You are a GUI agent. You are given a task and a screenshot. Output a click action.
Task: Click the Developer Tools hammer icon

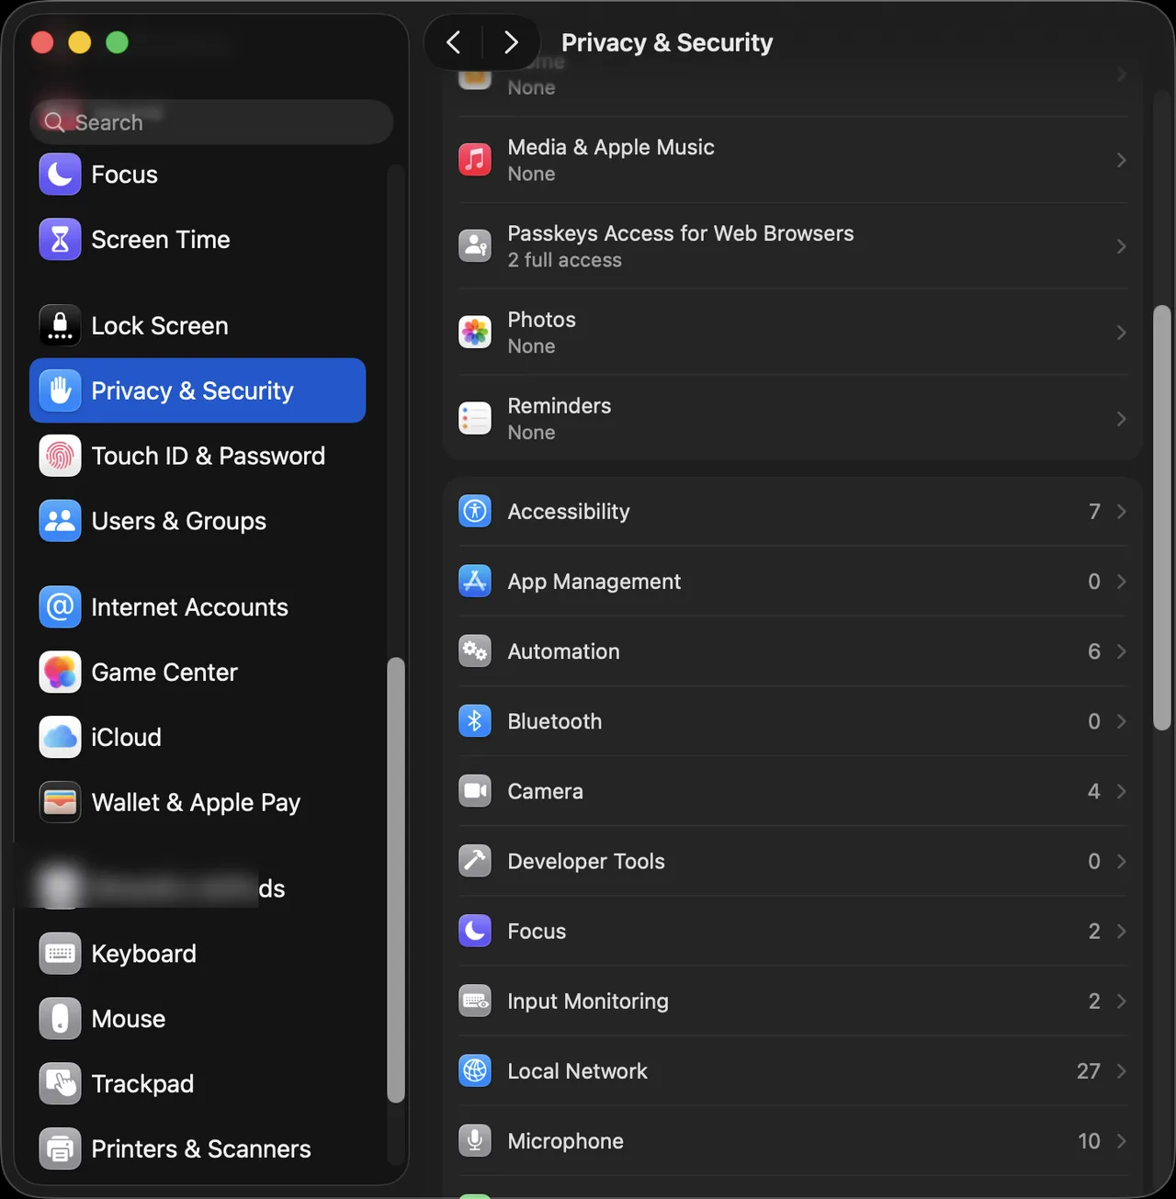pos(475,861)
